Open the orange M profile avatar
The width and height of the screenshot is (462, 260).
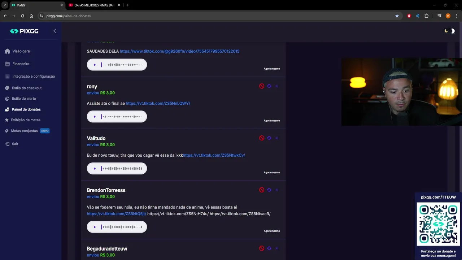point(448,16)
